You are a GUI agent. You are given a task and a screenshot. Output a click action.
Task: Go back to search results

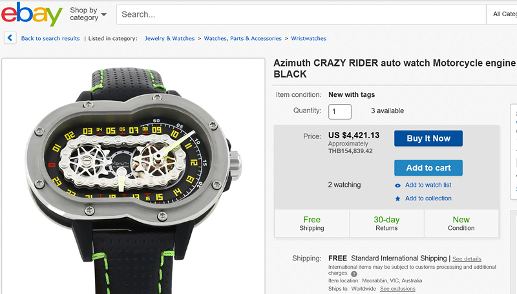[50, 39]
